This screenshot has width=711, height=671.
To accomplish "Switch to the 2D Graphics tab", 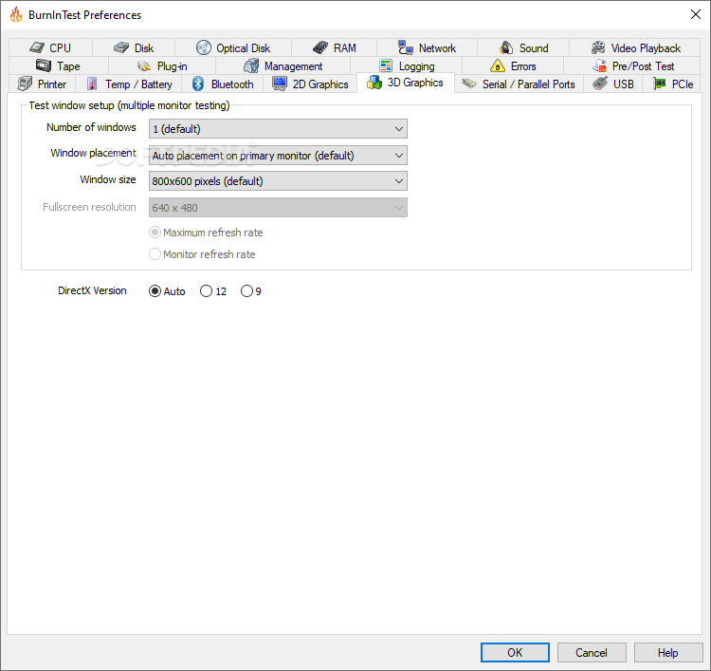I will tap(310, 84).
